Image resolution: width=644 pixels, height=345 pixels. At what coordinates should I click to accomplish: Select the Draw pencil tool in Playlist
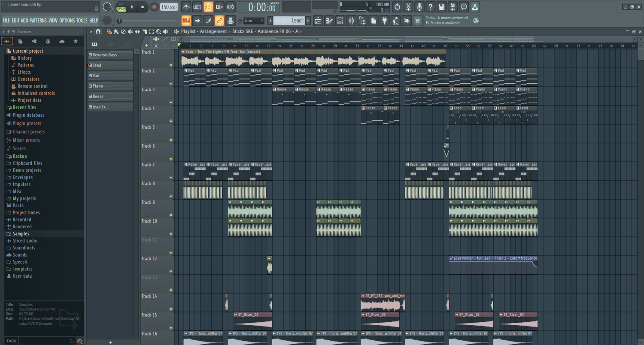(x=109, y=32)
